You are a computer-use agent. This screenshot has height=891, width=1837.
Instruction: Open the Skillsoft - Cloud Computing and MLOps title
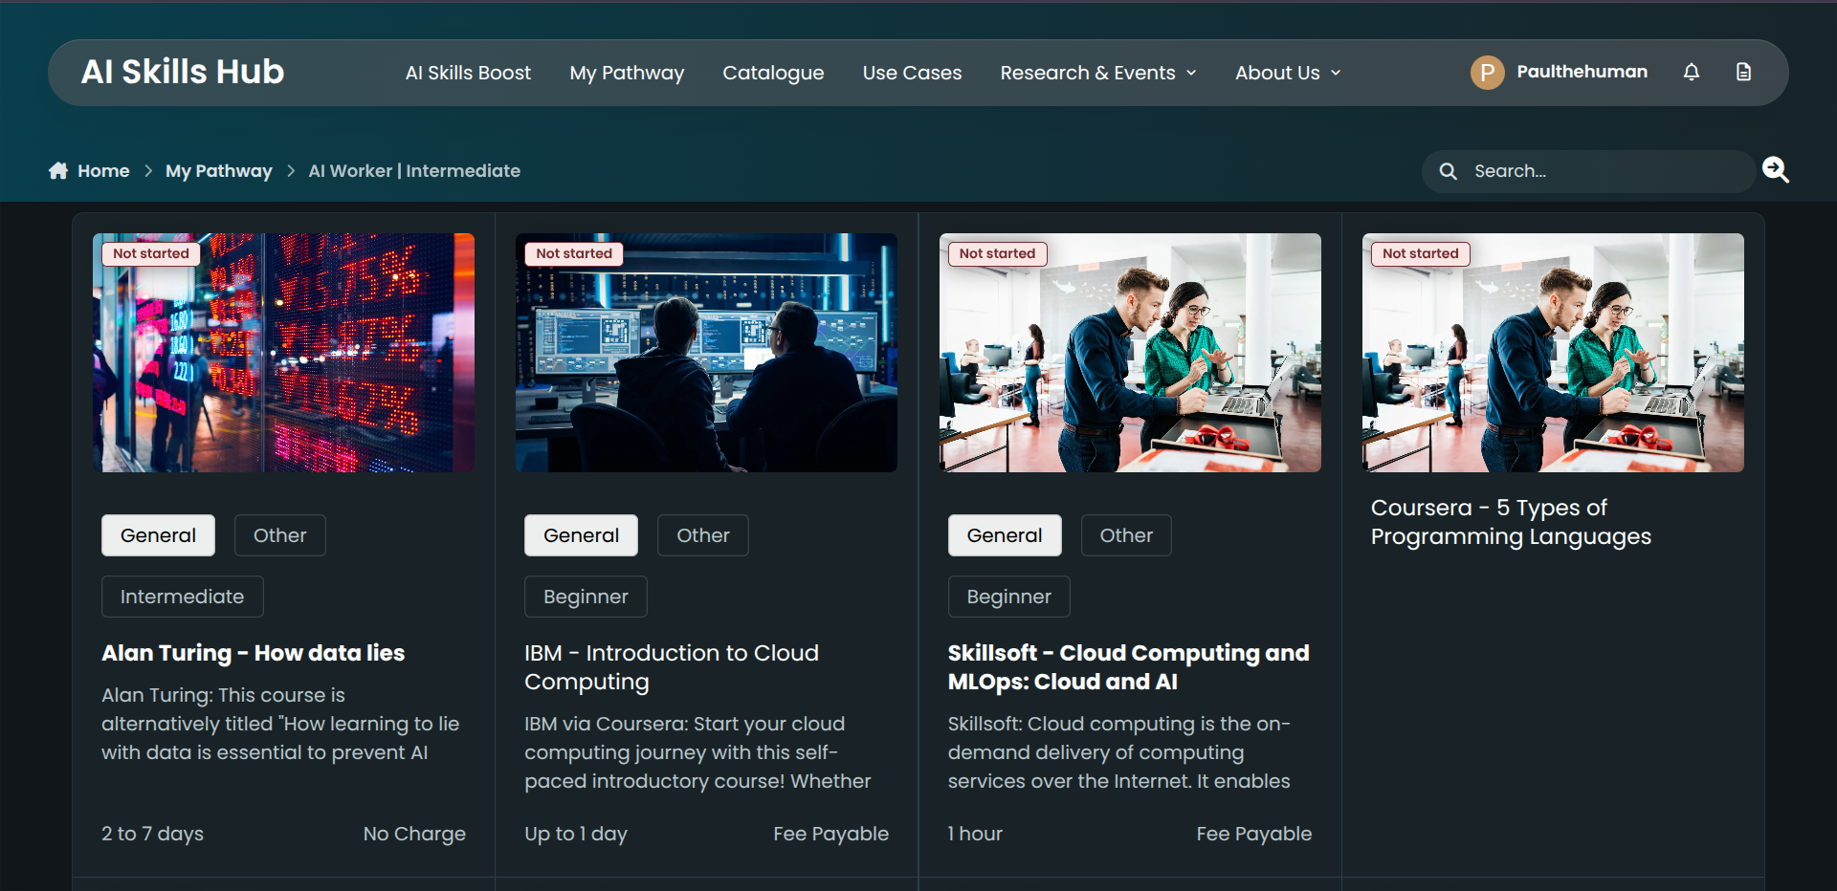(1129, 667)
